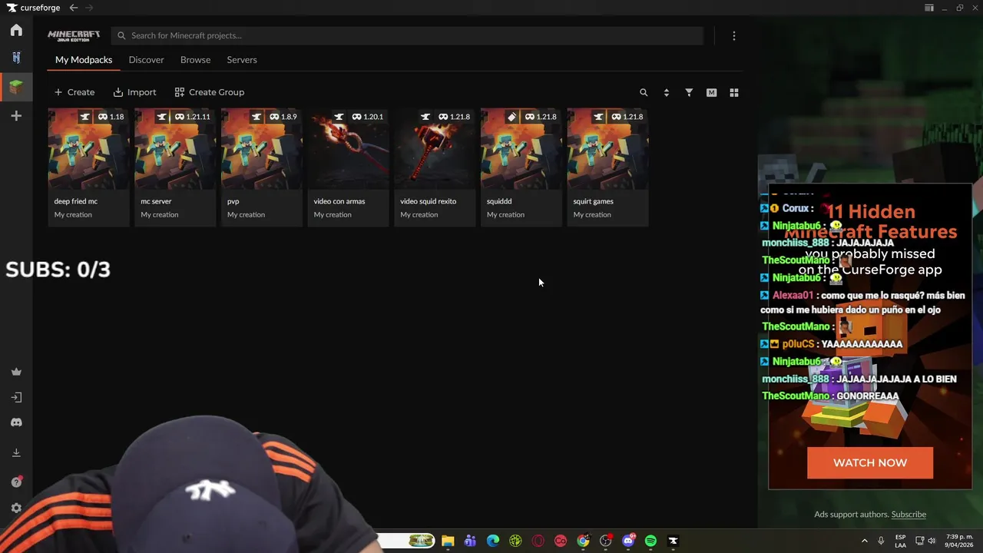Open Microsoft Teams from the taskbar
The image size is (983, 553).
(470, 541)
